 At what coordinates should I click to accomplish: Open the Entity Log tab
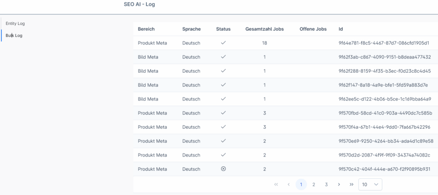(15, 24)
